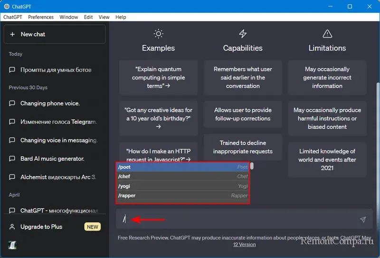Viewport: 380px width, 258px height.
Task: Pick the /rapper prompt option
Action: (x=183, y=196)
